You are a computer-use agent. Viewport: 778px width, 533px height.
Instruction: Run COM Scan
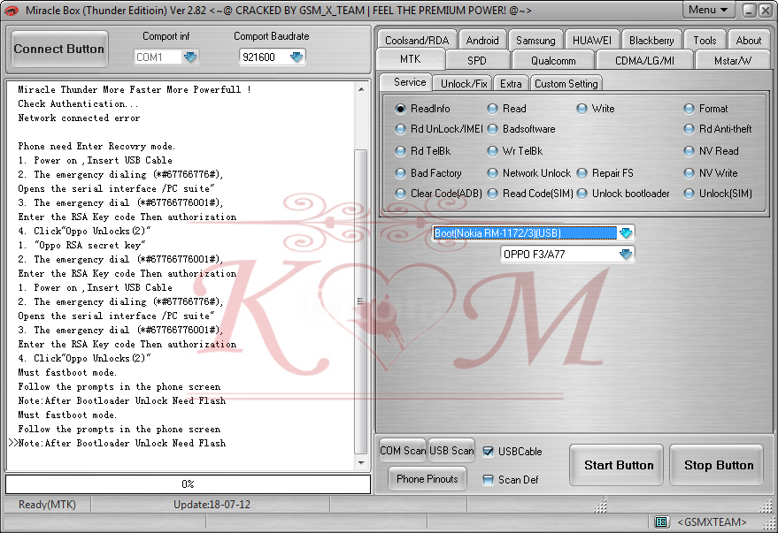point(403,450)
